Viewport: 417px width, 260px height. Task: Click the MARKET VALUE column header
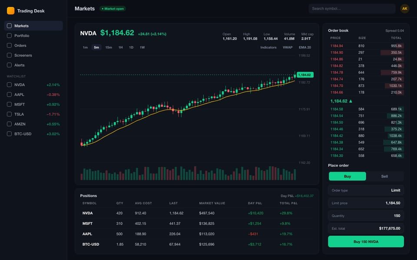click(212, 203)
